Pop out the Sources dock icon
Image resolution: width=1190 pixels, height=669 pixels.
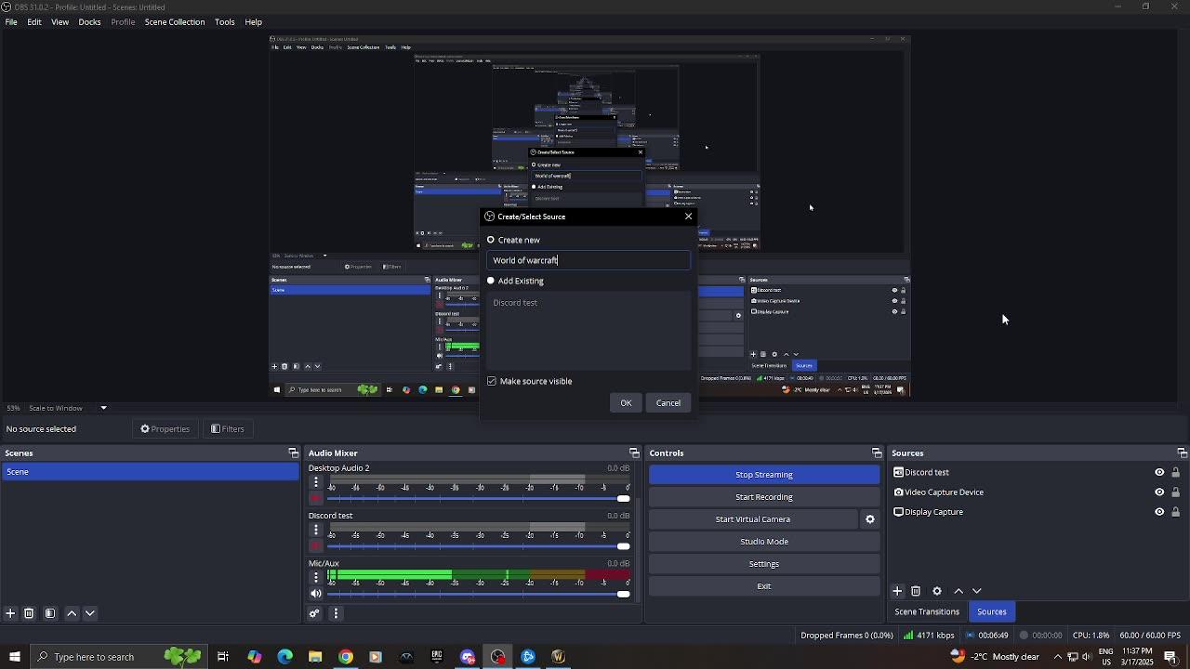(1182, 453)
